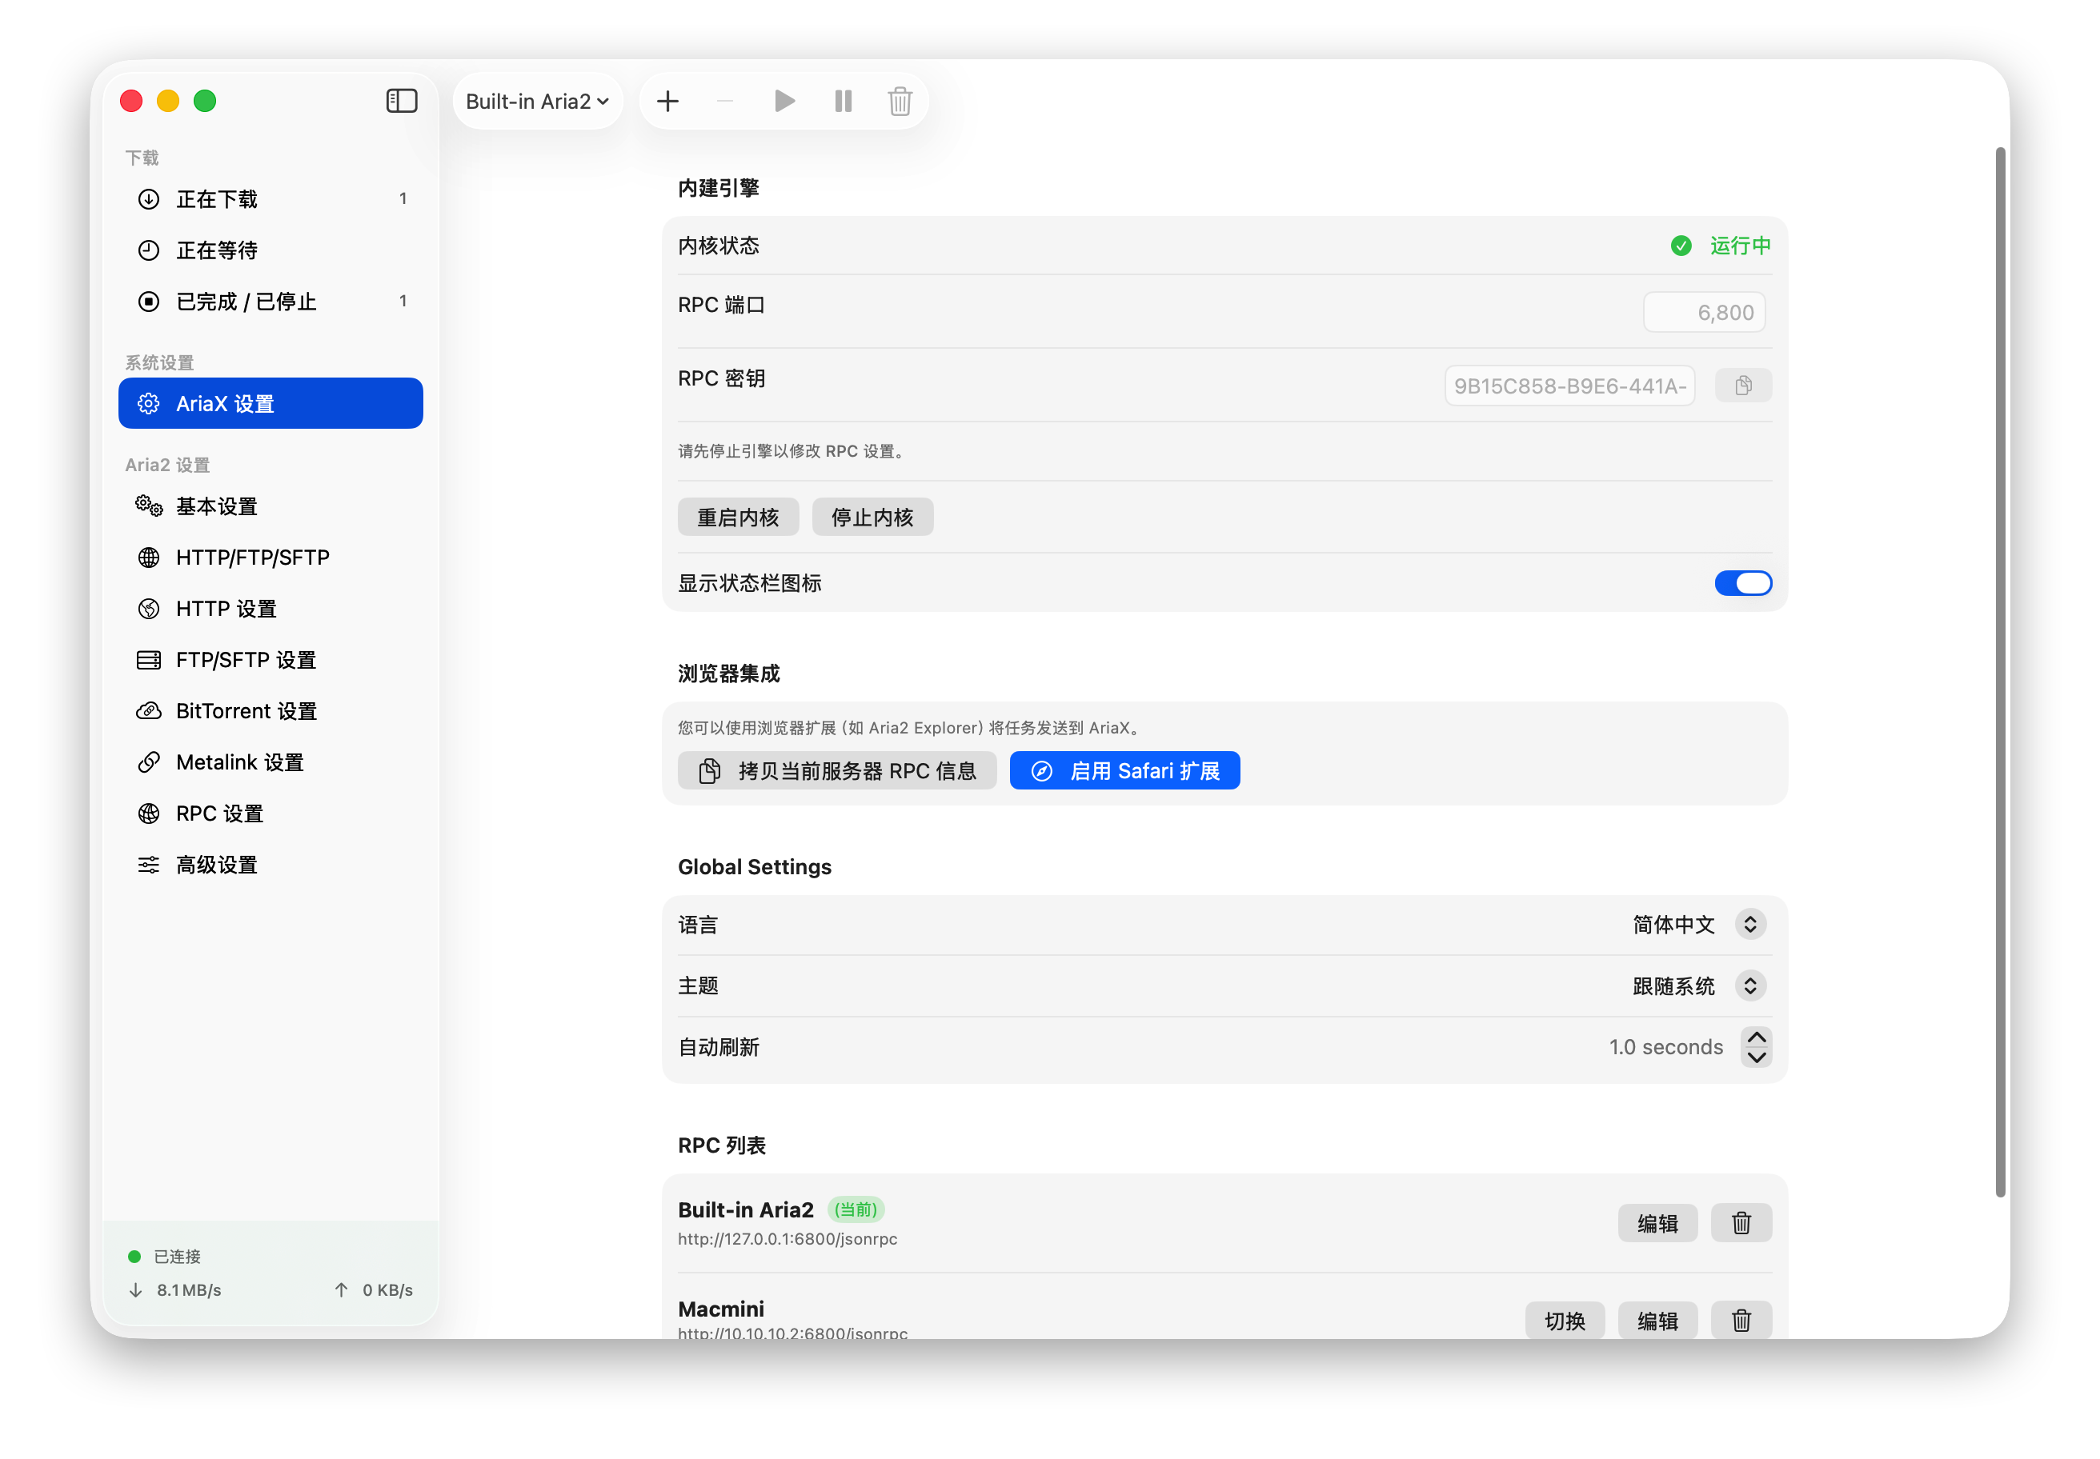
Task: Open the Built-in Aria2 server selector
Action: coord(538,101)
